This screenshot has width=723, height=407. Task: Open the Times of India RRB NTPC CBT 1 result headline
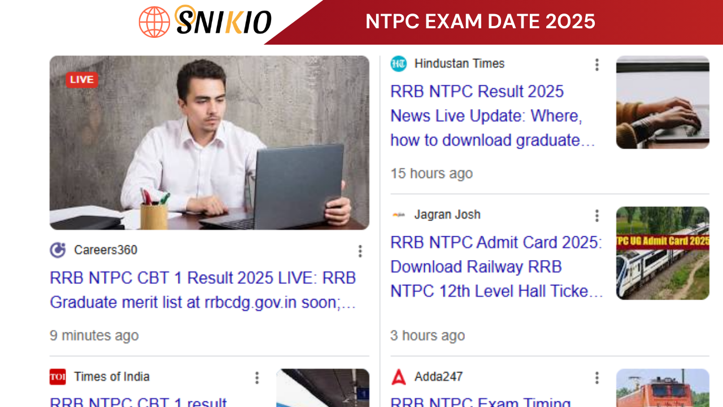pos(138,401)
